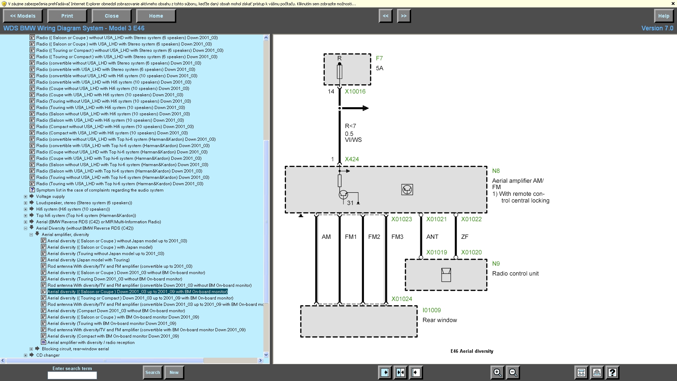Select Aerial diversity Japan model with Touring
Image resolution: width=677 pixels, height=381 pixels.
(89, 260)
